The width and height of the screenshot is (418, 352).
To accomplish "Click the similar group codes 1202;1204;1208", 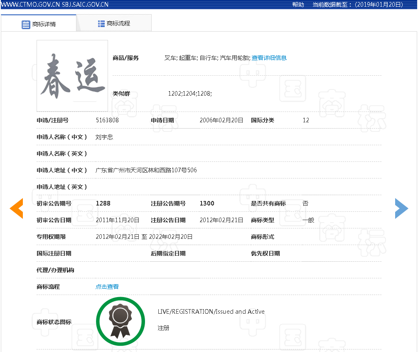I will point(190,94).
